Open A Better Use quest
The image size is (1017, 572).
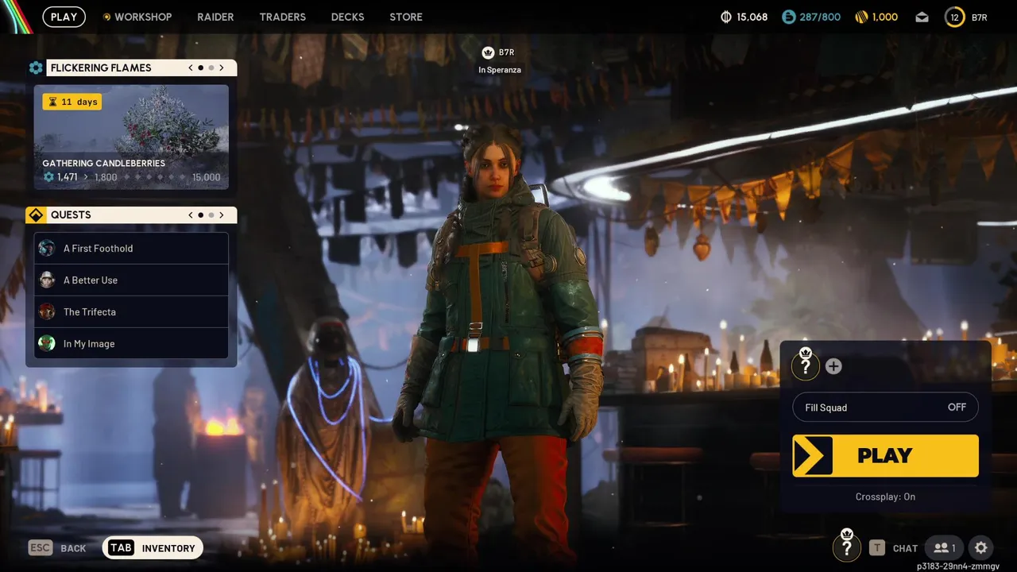pos(131,280)
